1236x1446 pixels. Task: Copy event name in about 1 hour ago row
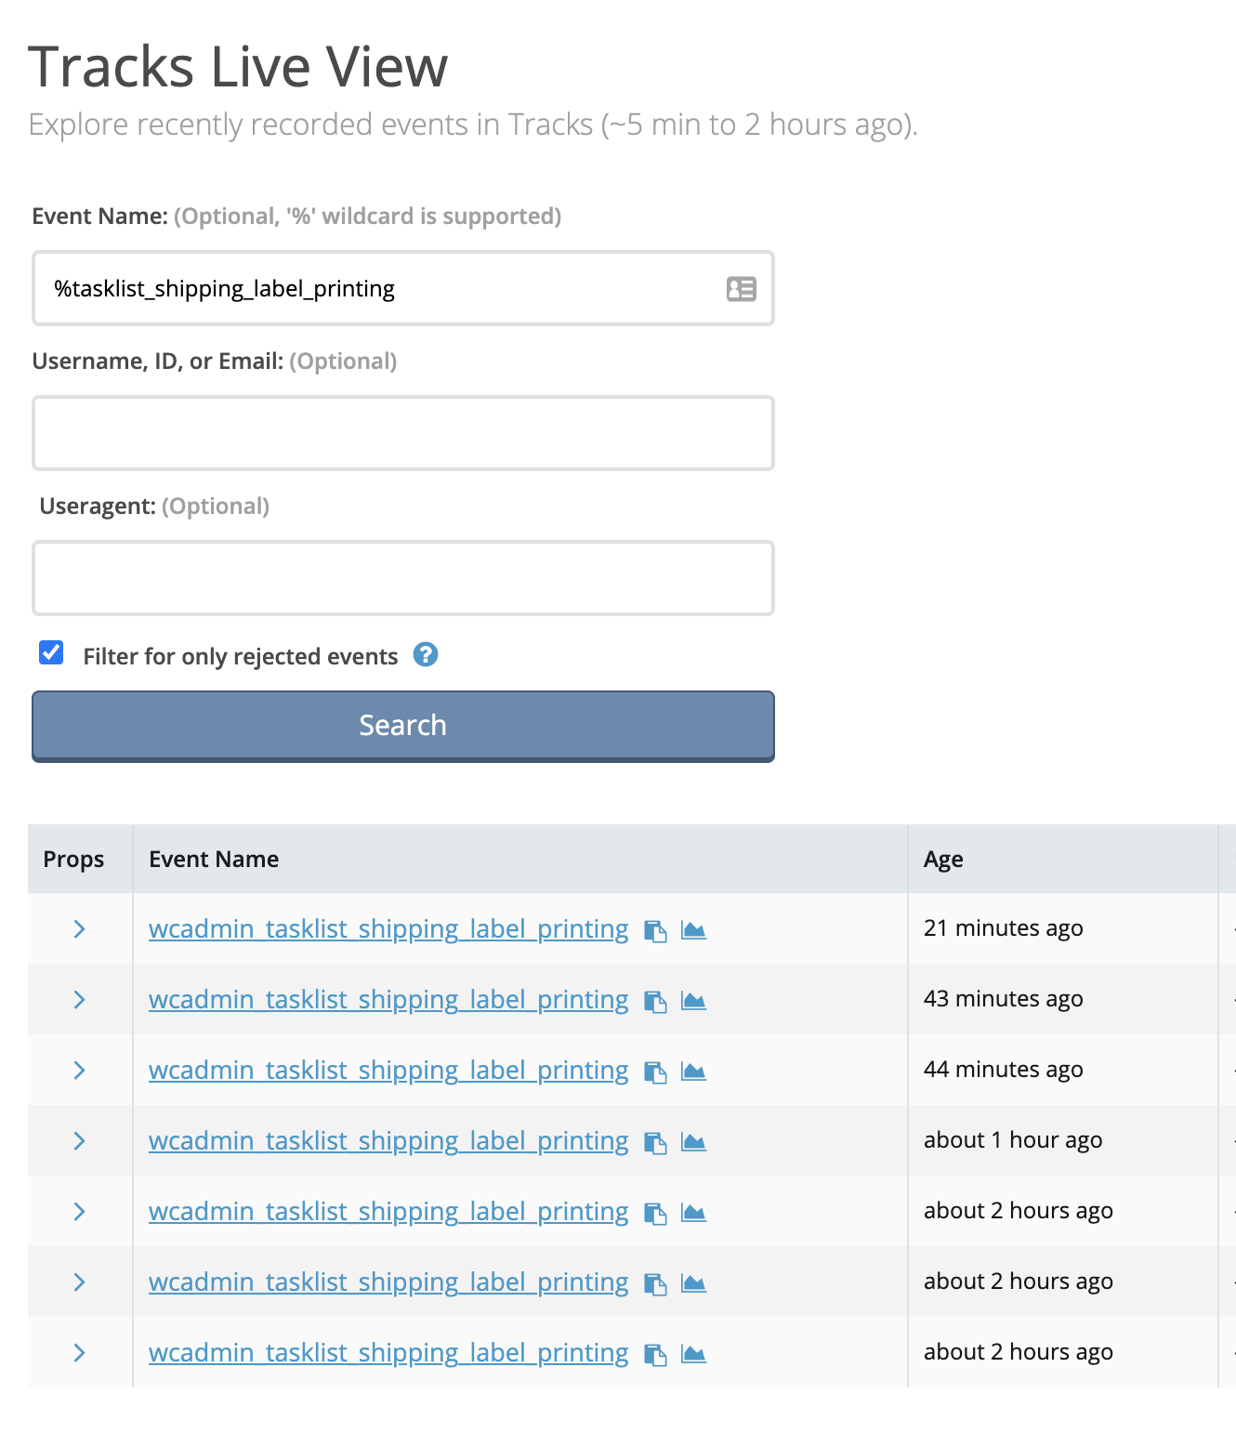(656, 1142)
